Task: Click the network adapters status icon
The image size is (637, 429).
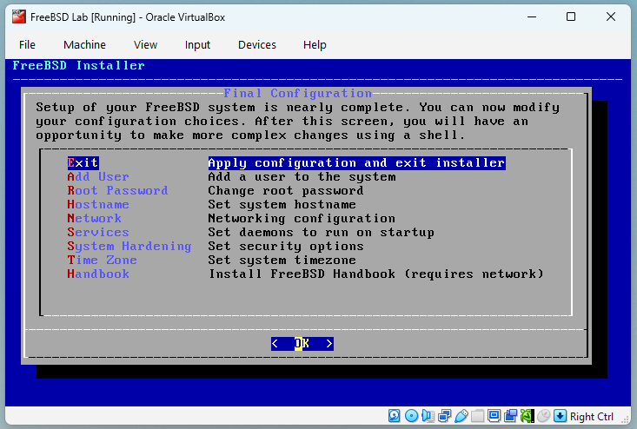Action: coord(444,416)
